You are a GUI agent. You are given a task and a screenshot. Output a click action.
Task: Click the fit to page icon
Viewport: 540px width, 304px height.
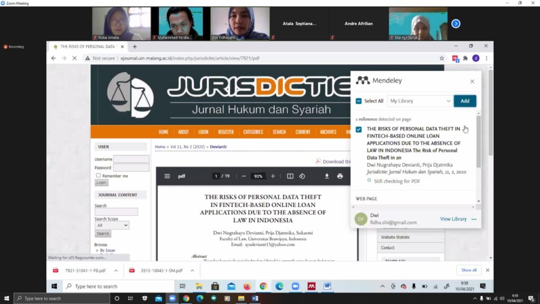[290, 176]
